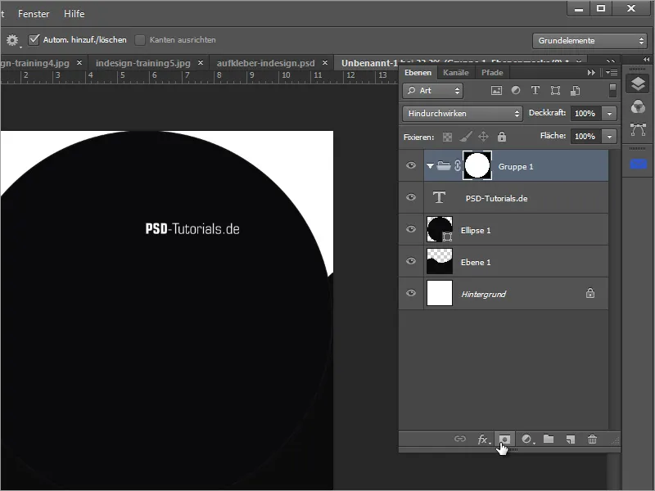Click link layers icon at panel bottom
Viewport: 655px width, 491px height.
point(460,439)
